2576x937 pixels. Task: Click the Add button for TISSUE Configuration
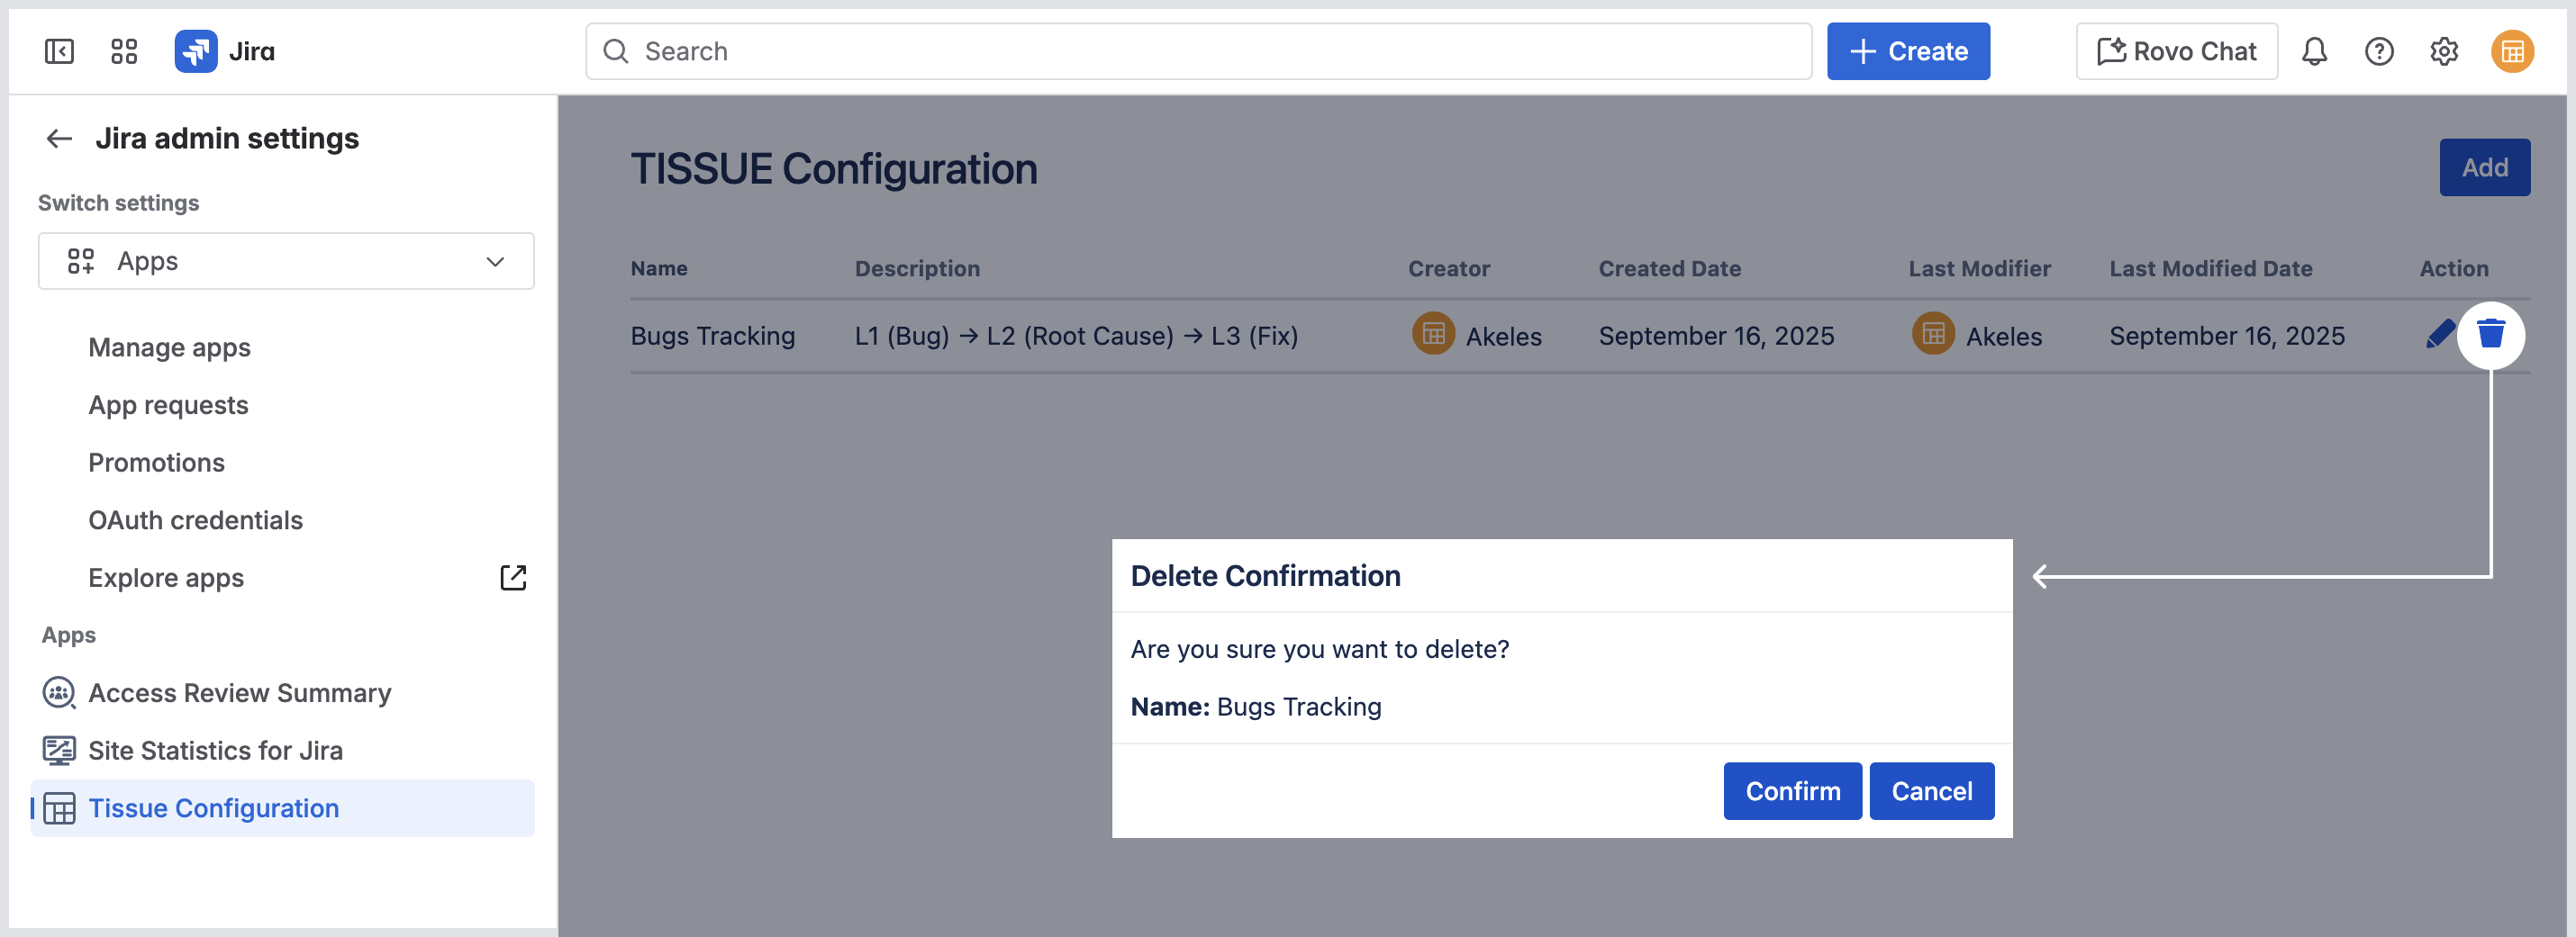pos(2485,167)
